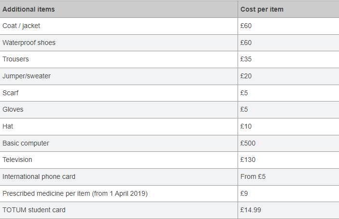The width and height of the screenshot is (339, 219).
Task: Select the Trousers item text
Action: pos(15,59)
